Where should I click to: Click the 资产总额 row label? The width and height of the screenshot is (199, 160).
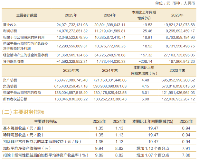click(10, 80)
